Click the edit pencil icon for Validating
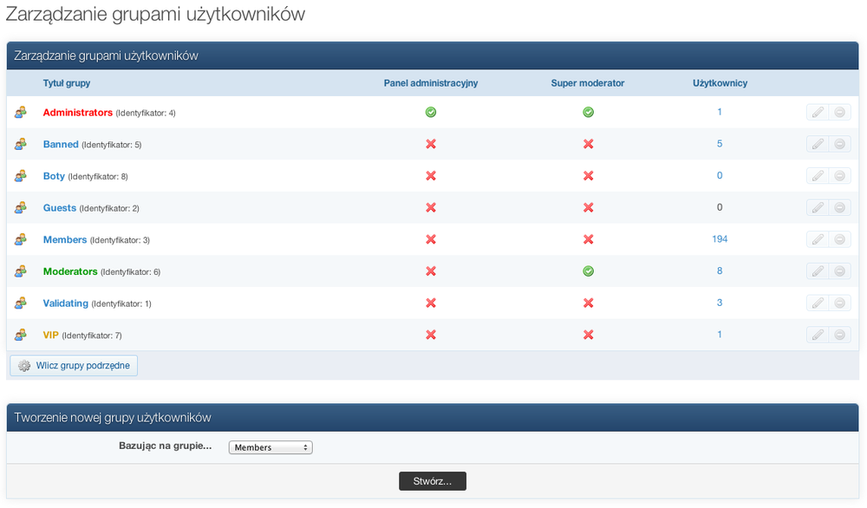The width and height of the screenshot is (867, 508). [x=817, y=303]
